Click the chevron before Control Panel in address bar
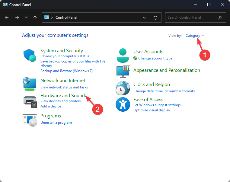 52,18
